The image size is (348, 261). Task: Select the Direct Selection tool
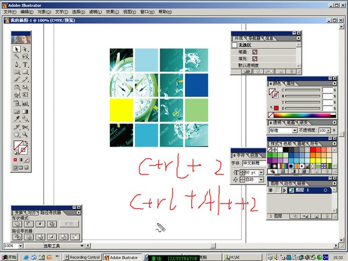[25, 49]
